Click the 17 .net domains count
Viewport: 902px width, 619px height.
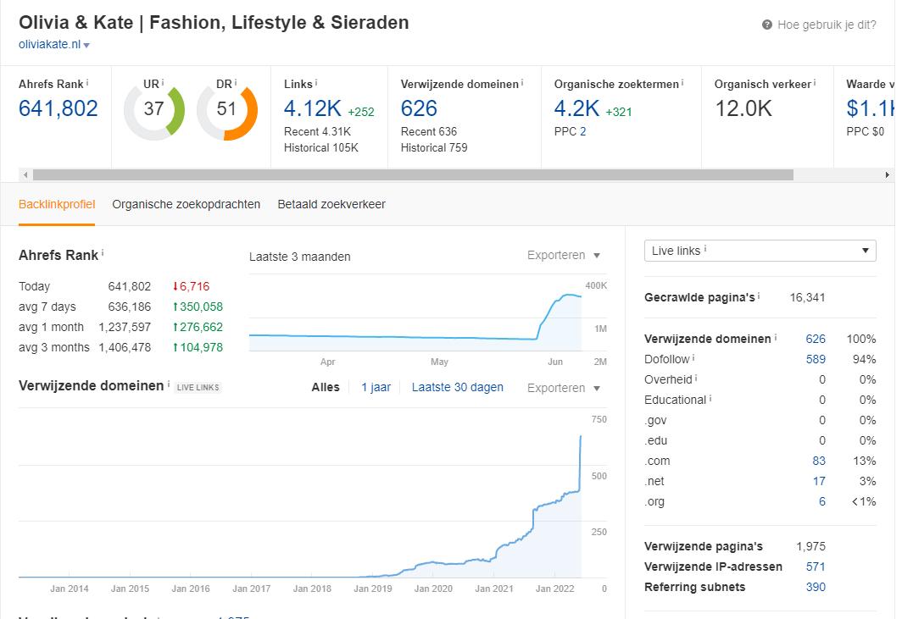[x=819, y=481]
